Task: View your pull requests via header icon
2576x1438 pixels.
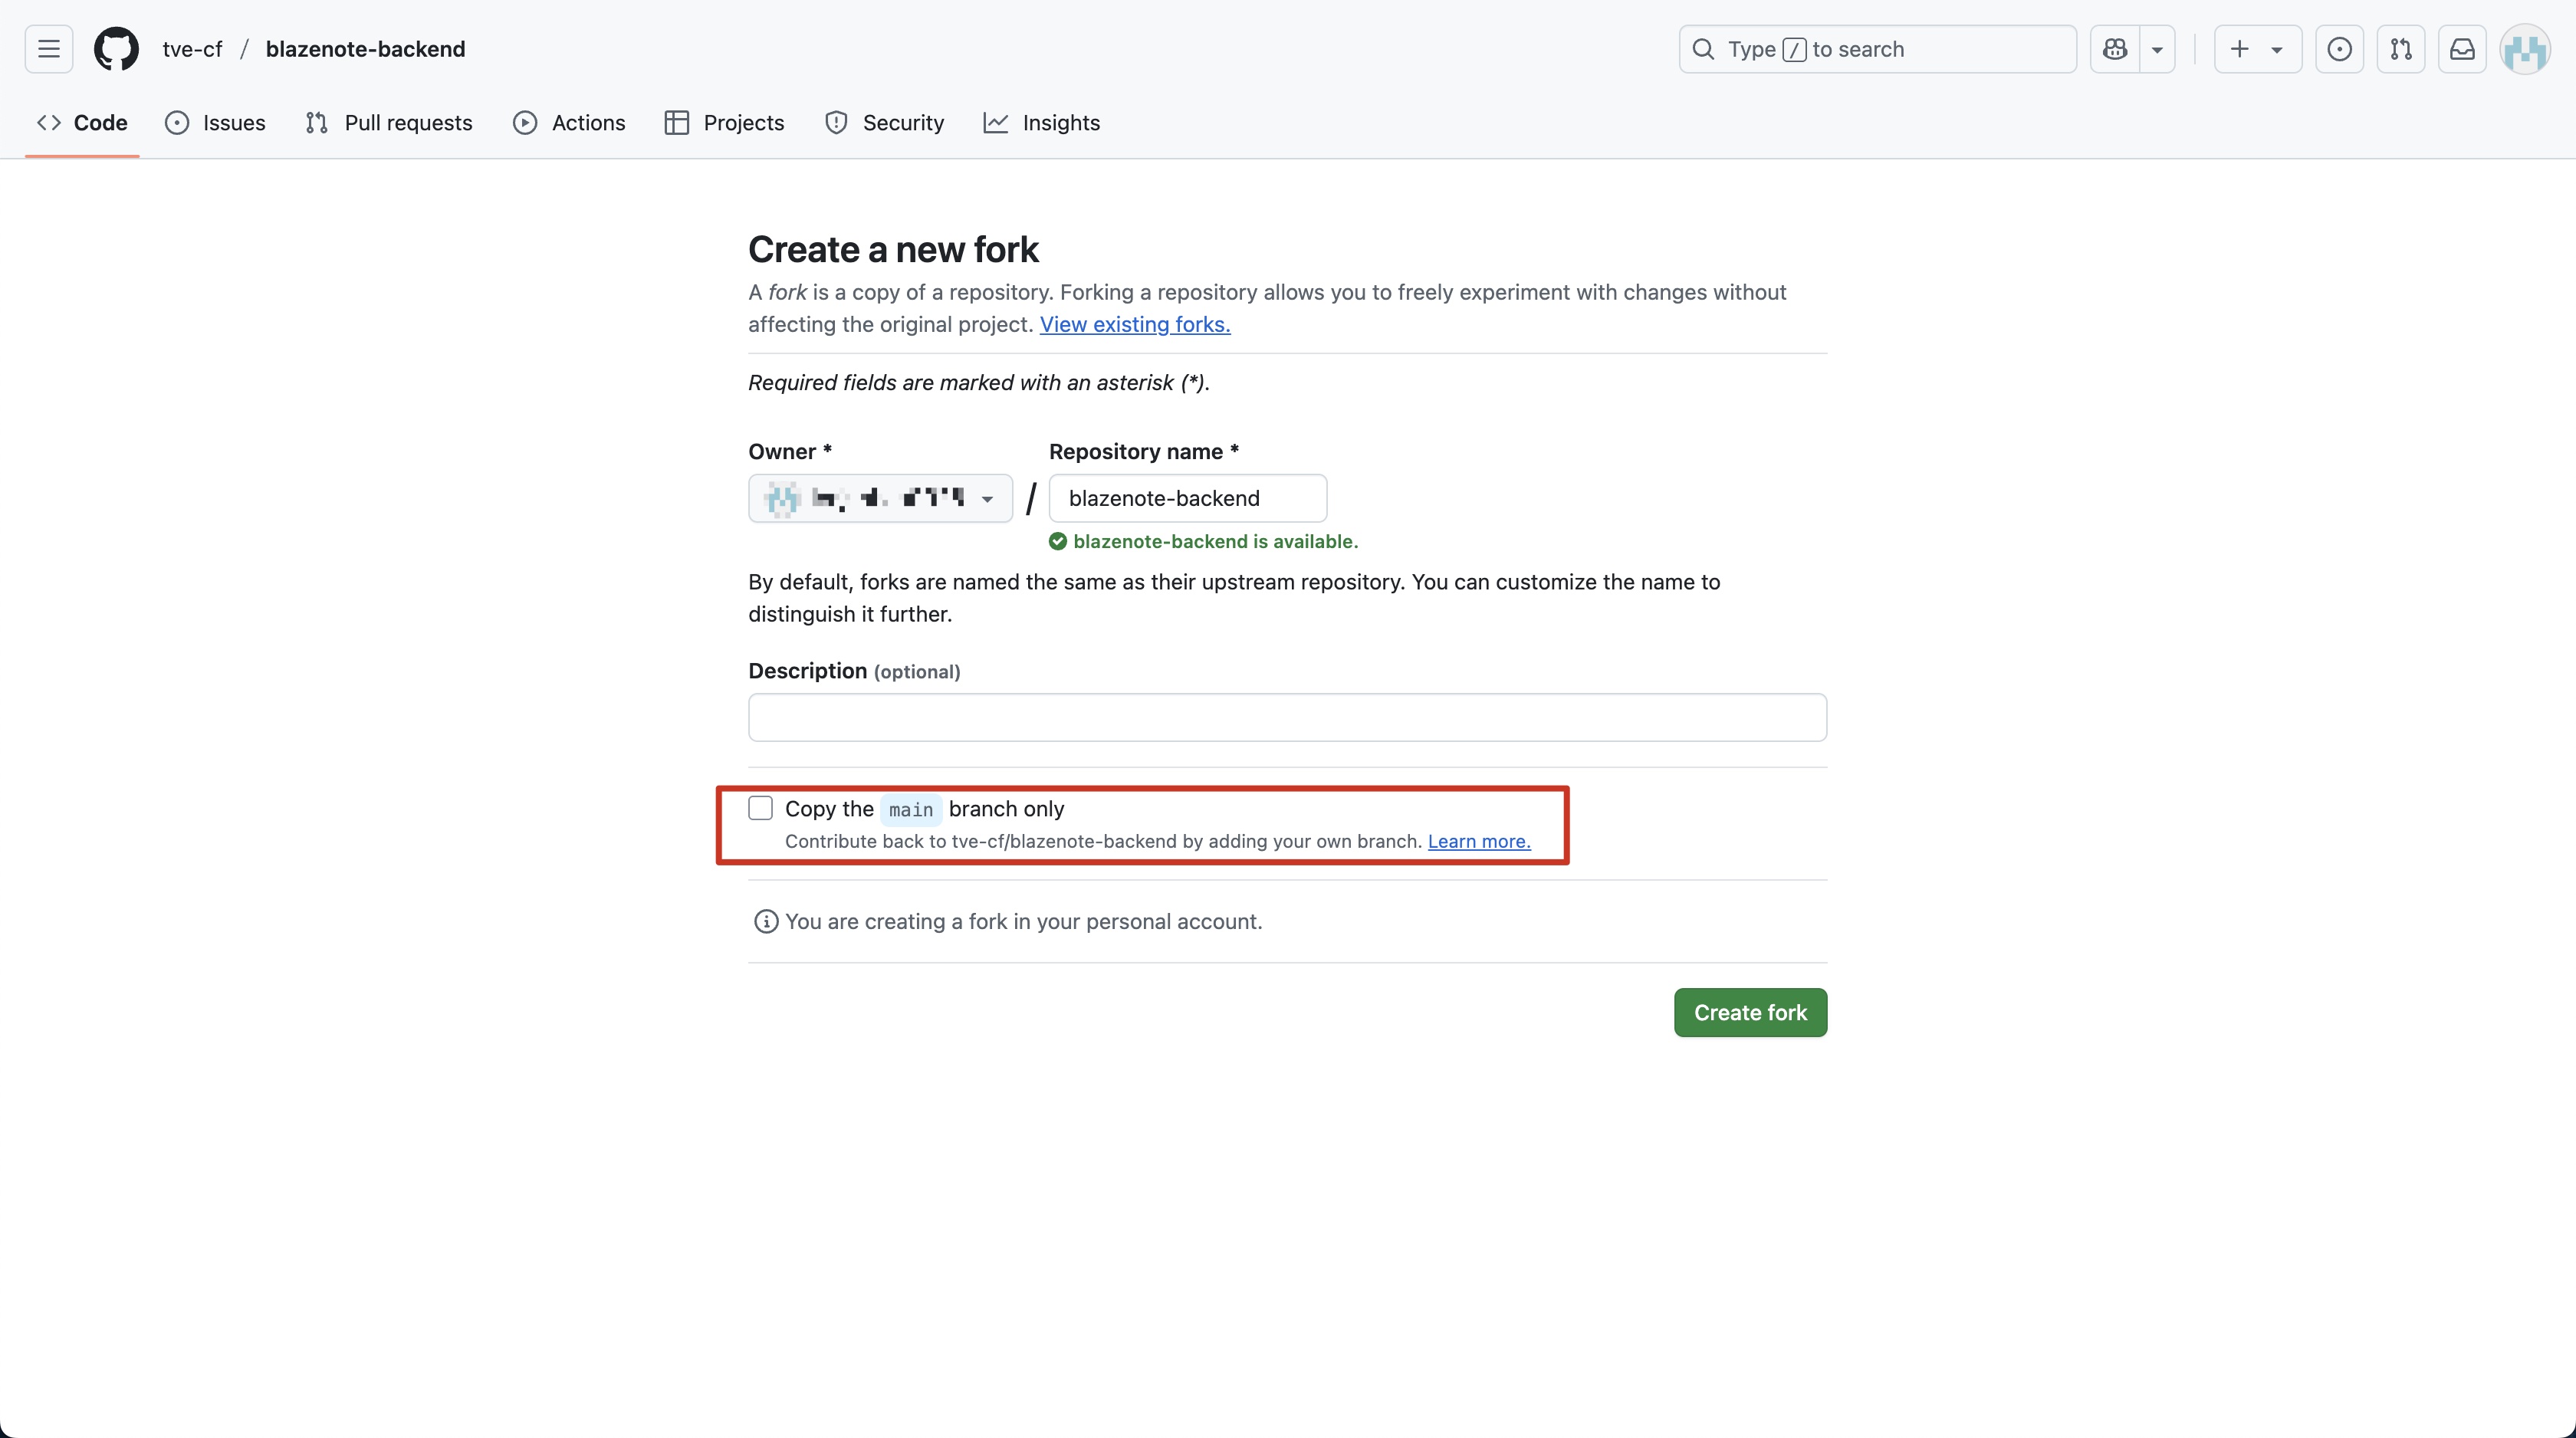Action: pos(2401,49)
